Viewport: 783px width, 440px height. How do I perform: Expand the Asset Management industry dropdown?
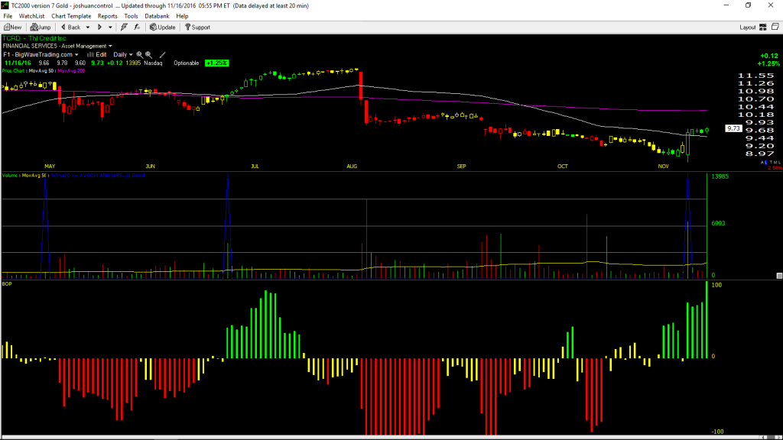click(x=110, y=47)
